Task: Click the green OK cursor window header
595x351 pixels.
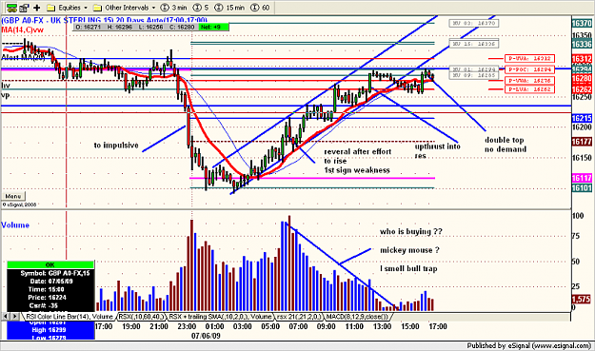Action: [x=50, y=265]
